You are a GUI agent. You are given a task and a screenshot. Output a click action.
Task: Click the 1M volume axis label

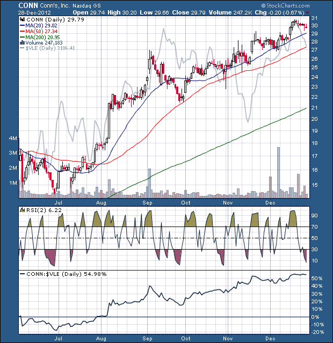click(x=13, y=183)
